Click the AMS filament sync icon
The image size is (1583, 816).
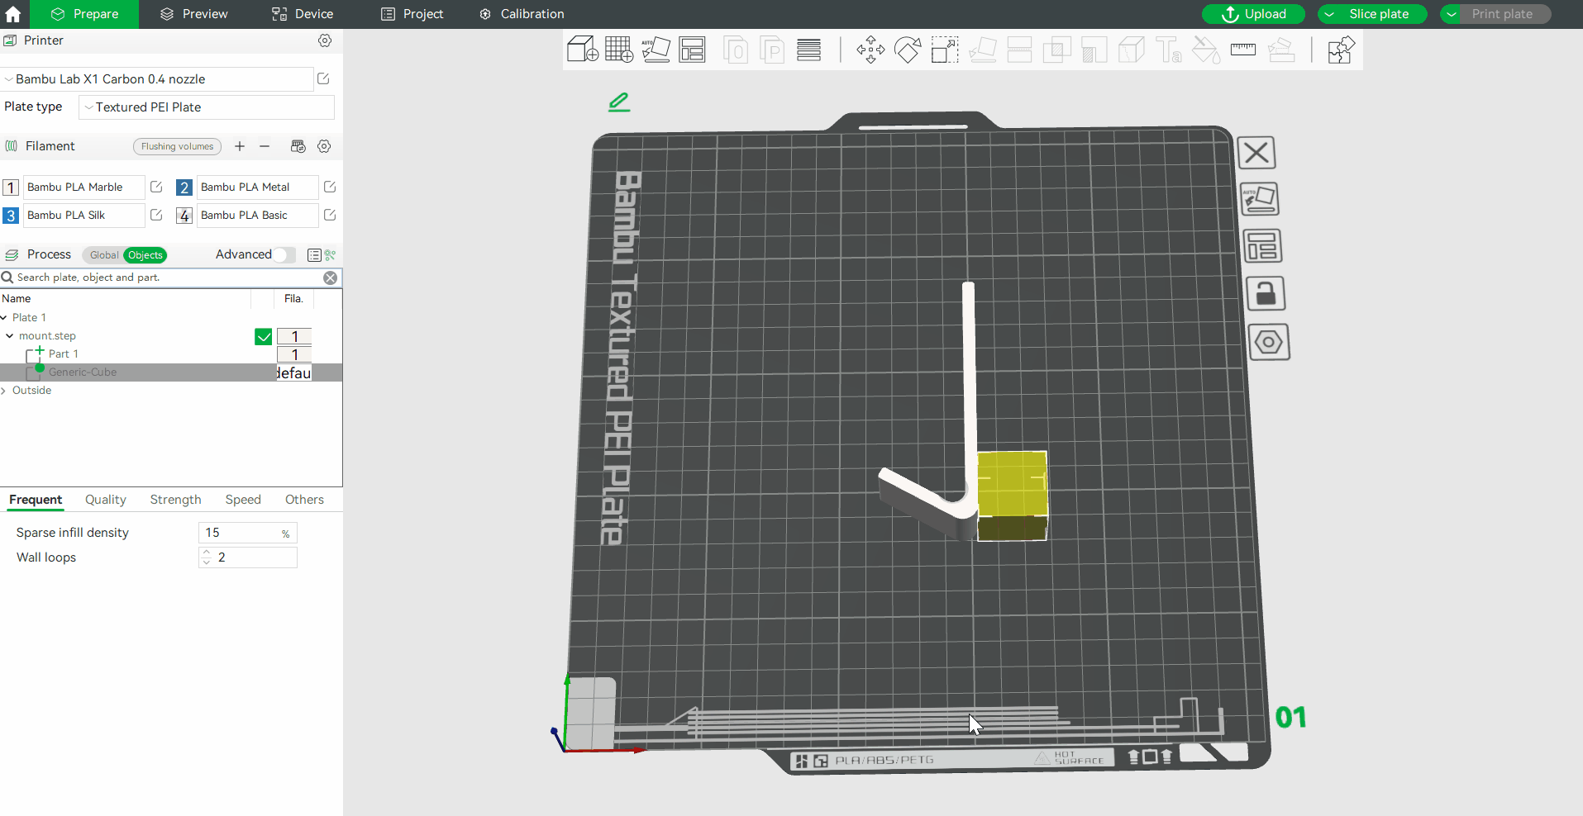tap(298, 146)
